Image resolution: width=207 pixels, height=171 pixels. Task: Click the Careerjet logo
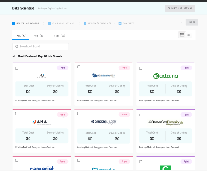(x=42, y=168)
